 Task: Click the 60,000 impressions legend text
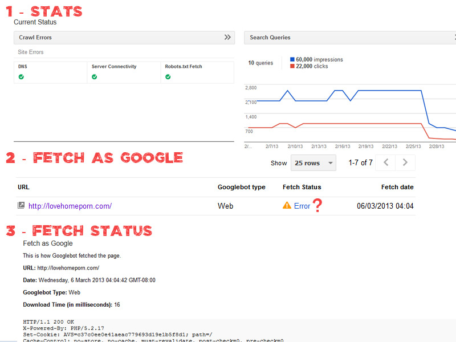319,59
